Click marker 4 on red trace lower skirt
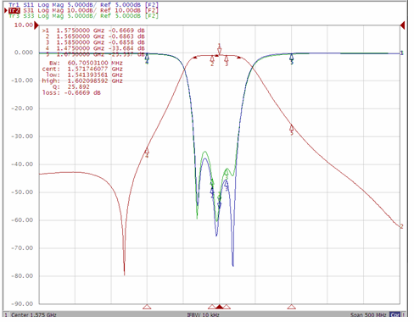The image size is (414, 322). [x=147, y=151]
